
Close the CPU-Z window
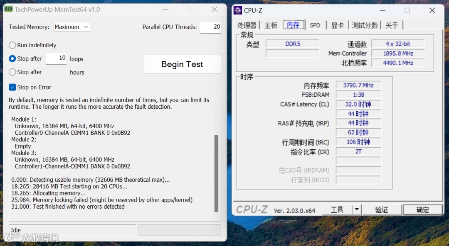click(432, 10)
